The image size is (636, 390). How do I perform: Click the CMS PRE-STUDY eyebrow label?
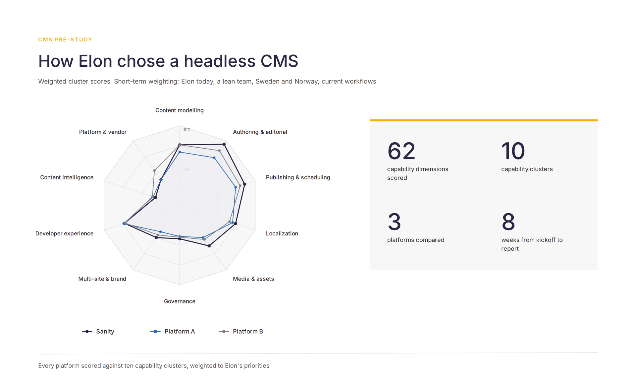(x=65, y=39)
